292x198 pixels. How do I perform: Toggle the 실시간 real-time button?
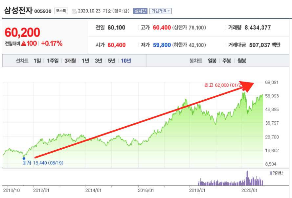tap(140, 11)
